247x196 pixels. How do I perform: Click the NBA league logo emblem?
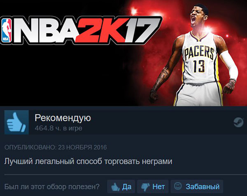pyautogui.click(x=7, y=31)
